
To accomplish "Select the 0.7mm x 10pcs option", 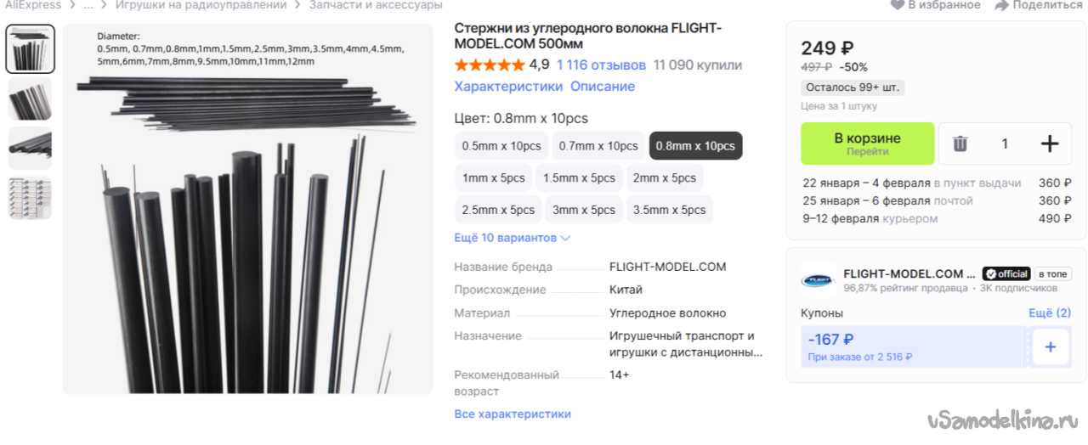I will pyautogui.click(x=598, y=146).
